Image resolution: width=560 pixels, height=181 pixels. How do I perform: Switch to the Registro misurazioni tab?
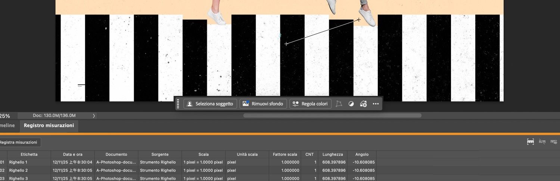point(49,125)
